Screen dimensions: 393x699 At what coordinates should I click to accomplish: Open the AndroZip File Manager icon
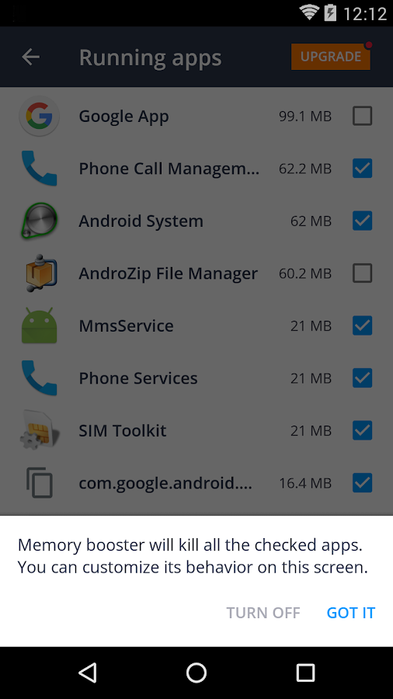tap(39, 273)
